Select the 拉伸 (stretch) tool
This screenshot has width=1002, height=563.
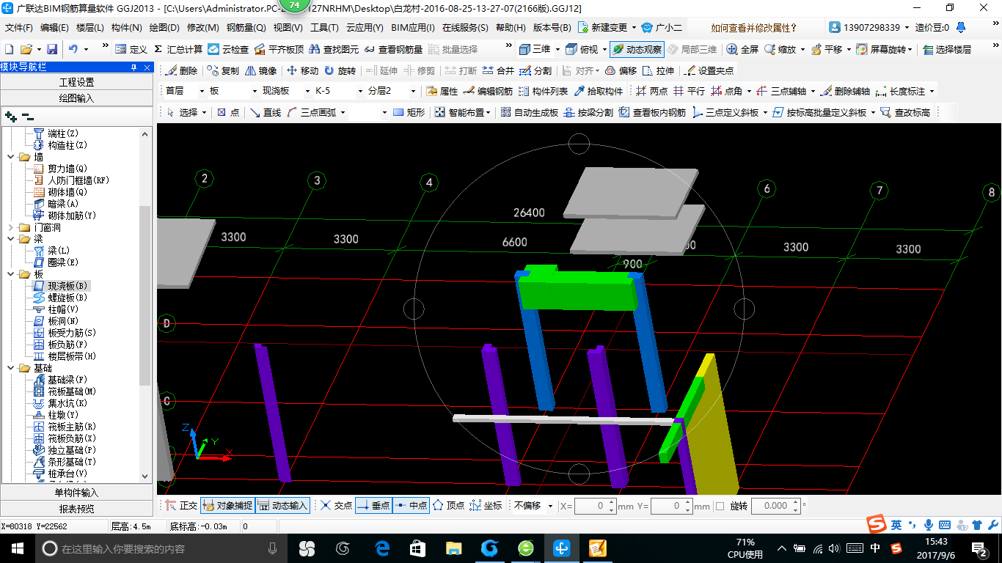click(x=658, y=70)
